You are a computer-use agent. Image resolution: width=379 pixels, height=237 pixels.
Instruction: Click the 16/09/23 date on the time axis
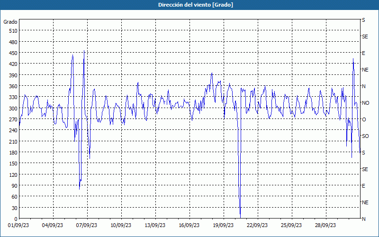189,226
